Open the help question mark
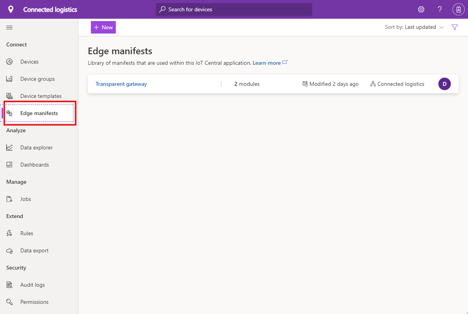This screenshot has height=314, width=468. [x=440, y=9]
